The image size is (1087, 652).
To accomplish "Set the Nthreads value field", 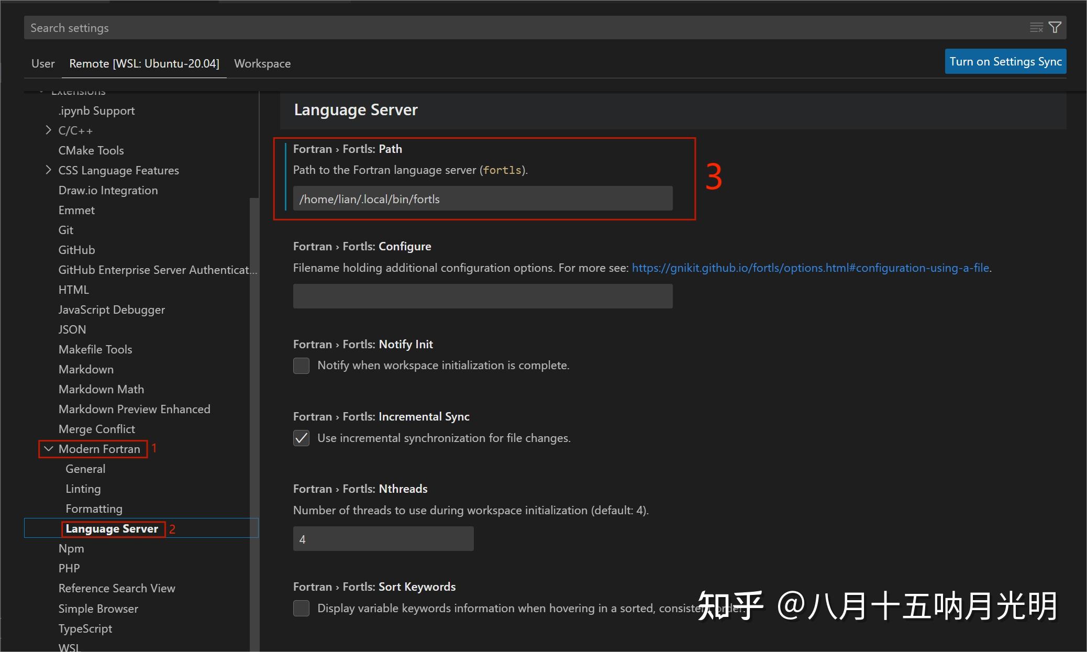I will click(x=383, y=538).
